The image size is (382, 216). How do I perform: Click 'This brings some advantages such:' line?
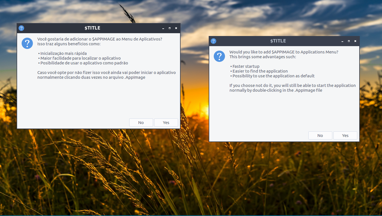click(x=263, y=57)
